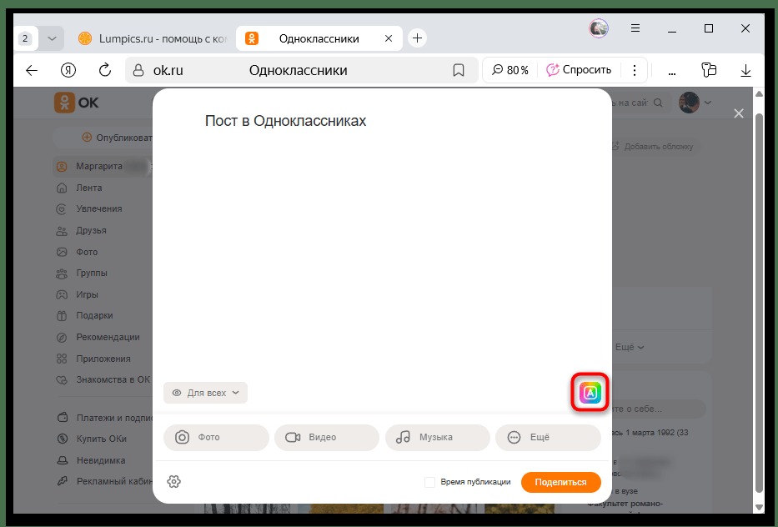This screenshot has height=527, width=778.
Task: Click into the post text area
Action: (382, 238)
